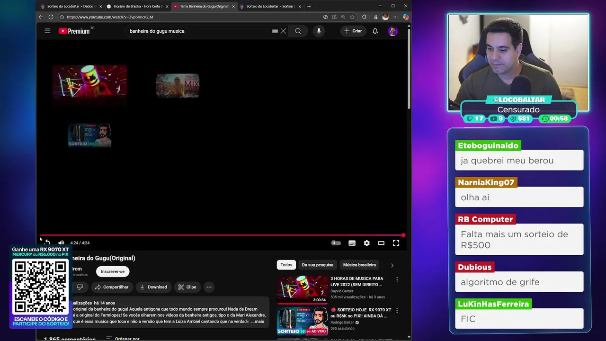Open options menu for 'SORTEIO HOJE' video

(x=397, y=311)
